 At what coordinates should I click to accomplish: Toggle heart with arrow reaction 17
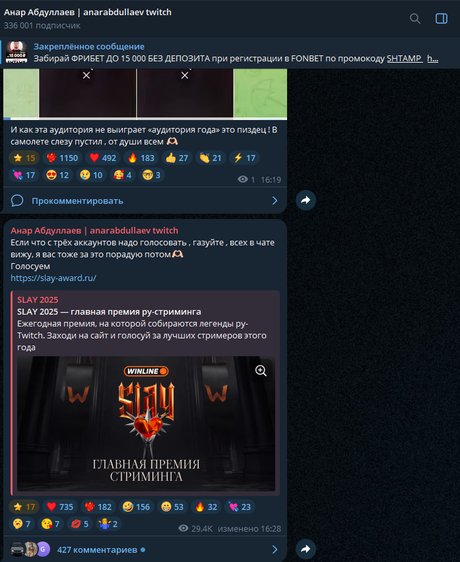(x=24, y=175)
